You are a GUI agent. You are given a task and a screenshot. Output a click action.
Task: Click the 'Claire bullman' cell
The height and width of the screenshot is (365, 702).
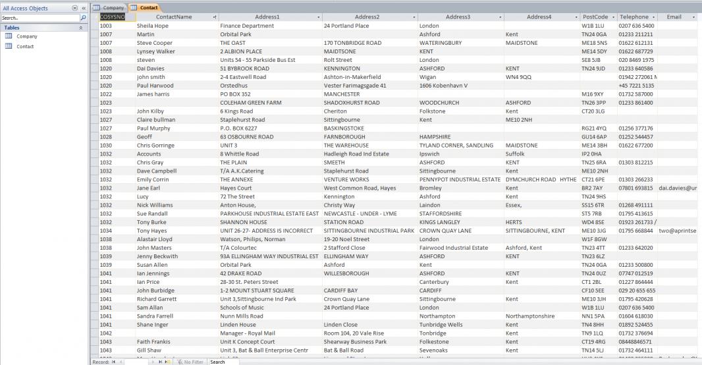coord(176,119)
